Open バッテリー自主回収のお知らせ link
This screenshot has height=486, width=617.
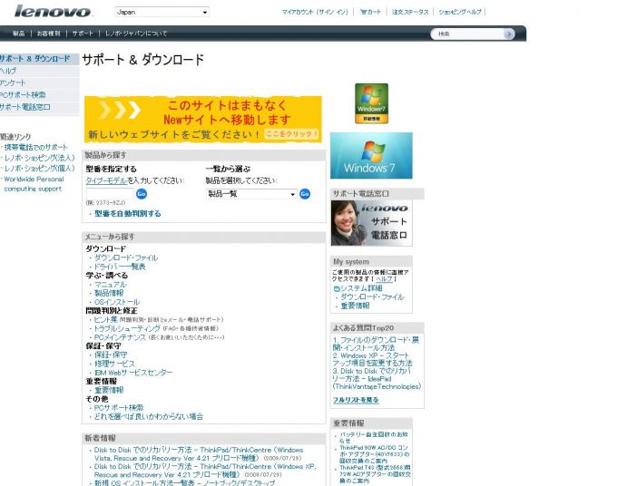(x=374, y=438)
